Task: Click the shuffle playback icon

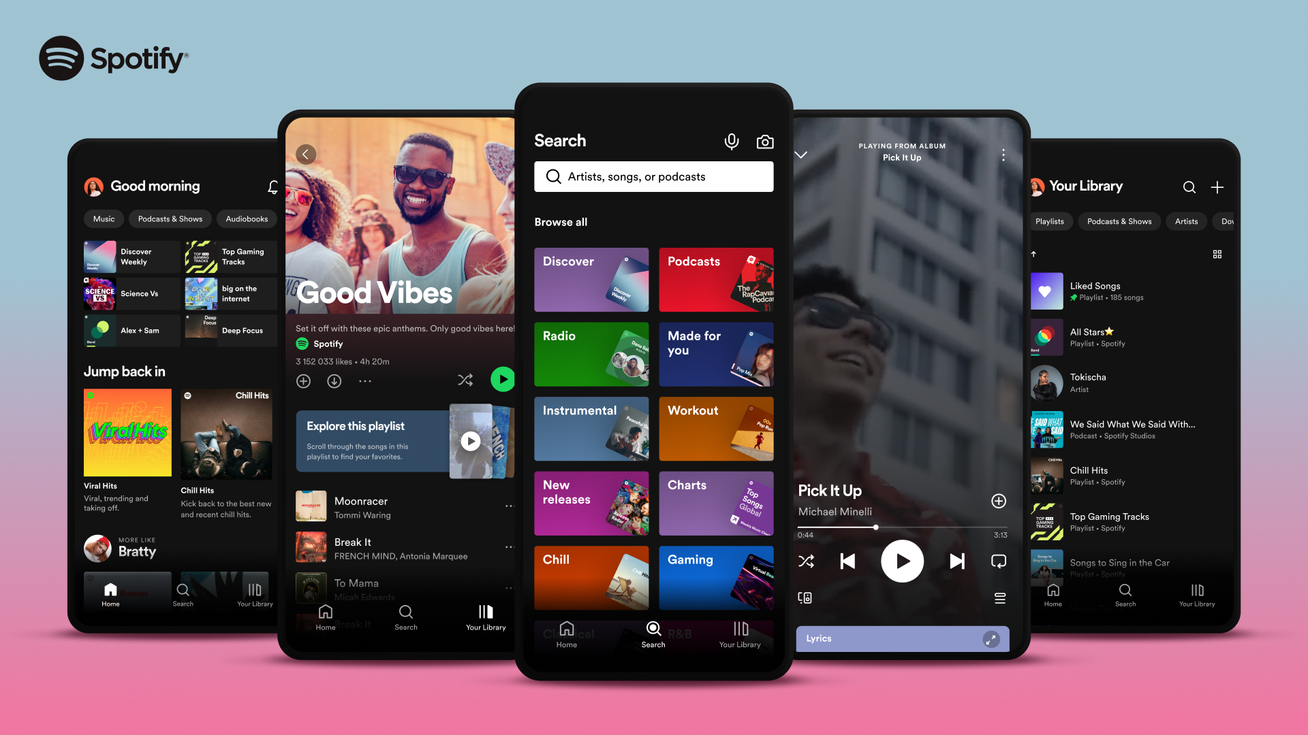Action: click(807, 561)
